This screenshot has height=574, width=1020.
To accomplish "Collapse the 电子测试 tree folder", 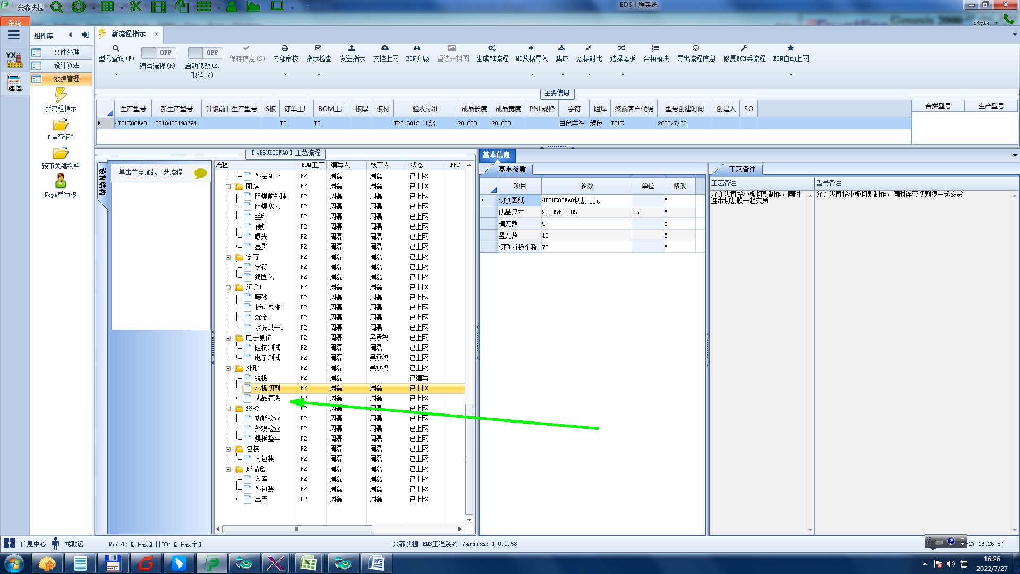I will 228,338.
